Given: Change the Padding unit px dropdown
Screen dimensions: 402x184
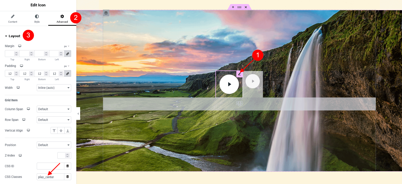Looking at the screenshot, I should tap(67, 66).
